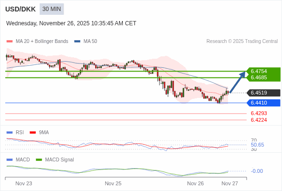Click the Nov 26 date axis label

coord(195,183)
